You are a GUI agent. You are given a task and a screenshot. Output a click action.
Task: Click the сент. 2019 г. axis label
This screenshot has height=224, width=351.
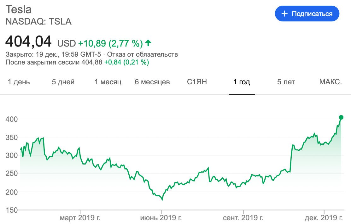click(x=243, y=218)
